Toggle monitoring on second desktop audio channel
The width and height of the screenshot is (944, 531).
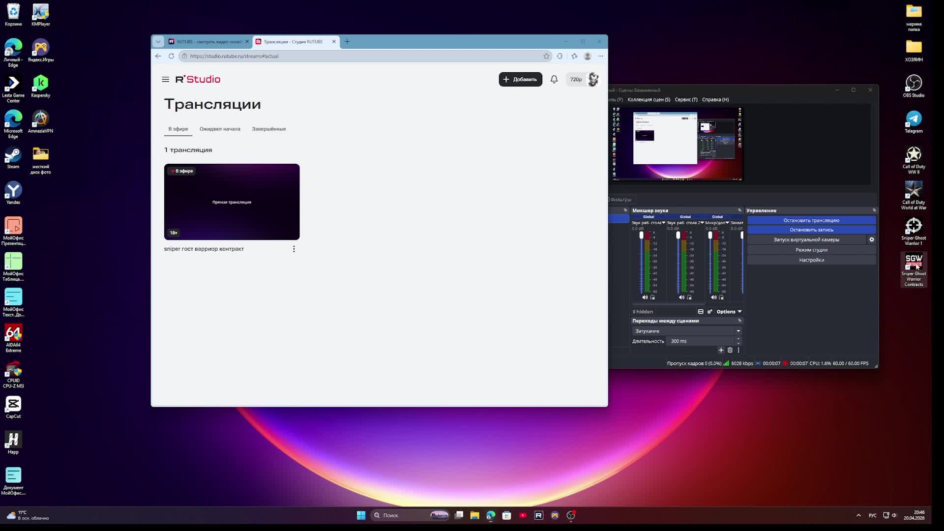click(689, 297)
